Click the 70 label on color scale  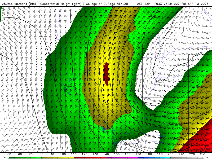pos(31,154)
